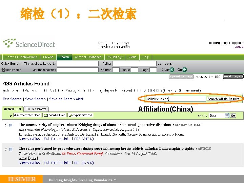
Task: Click the email articles envelope button
Action: 55,115
